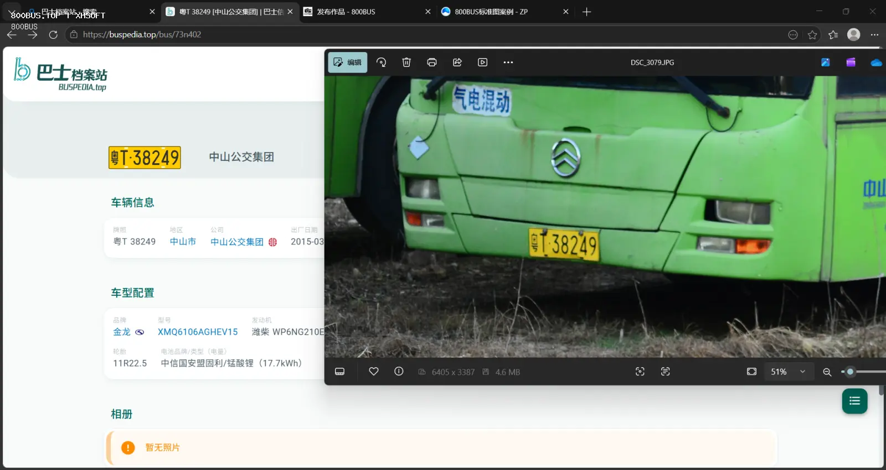Print the DSC_3079.JPG photo
The width and height of the screenshot is (886, 470).
pos(432,62)
